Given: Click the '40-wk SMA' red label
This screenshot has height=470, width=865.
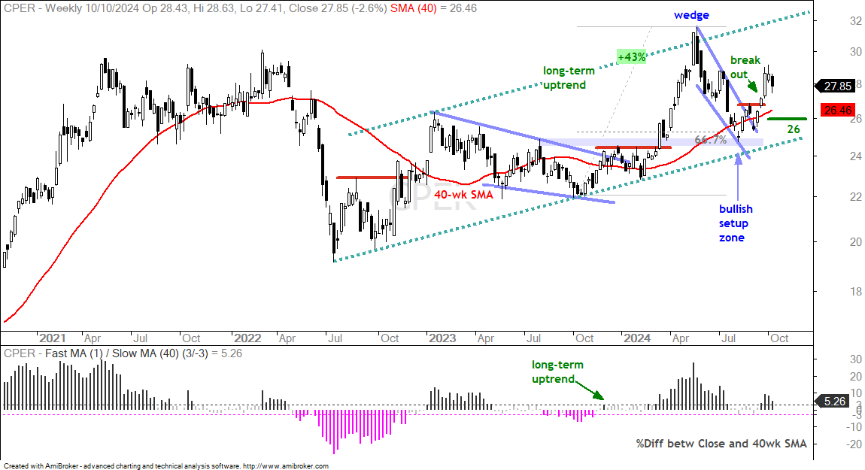Looking at the screenshot, I should 463,194.
